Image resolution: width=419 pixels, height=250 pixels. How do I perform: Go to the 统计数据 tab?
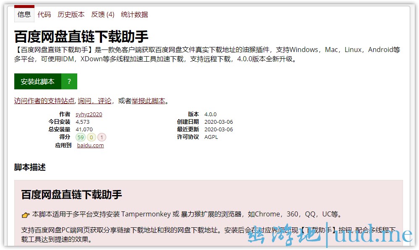click(x=134, y=15)
